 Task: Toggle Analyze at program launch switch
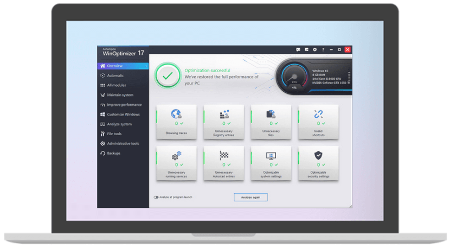pos(156,197)
